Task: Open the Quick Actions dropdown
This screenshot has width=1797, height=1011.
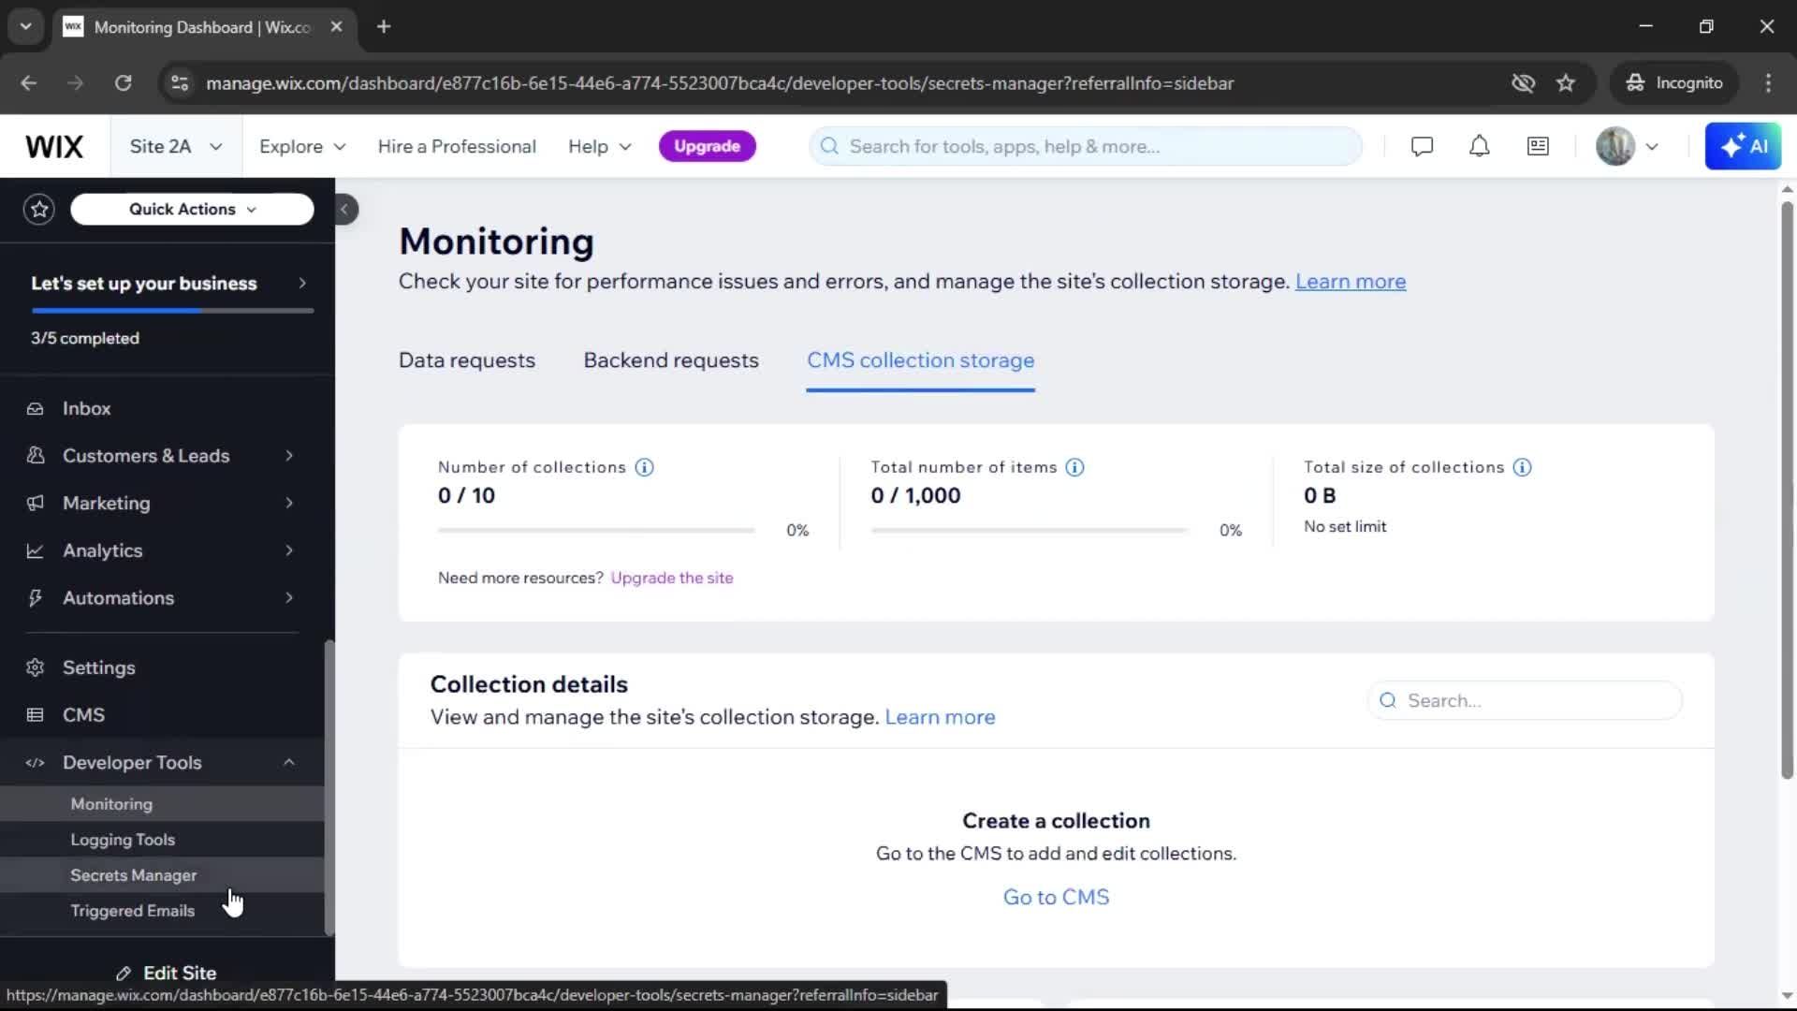Action: point(192,210)
